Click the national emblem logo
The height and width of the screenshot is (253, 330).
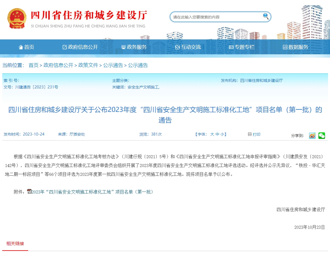(x=17, y=18)
